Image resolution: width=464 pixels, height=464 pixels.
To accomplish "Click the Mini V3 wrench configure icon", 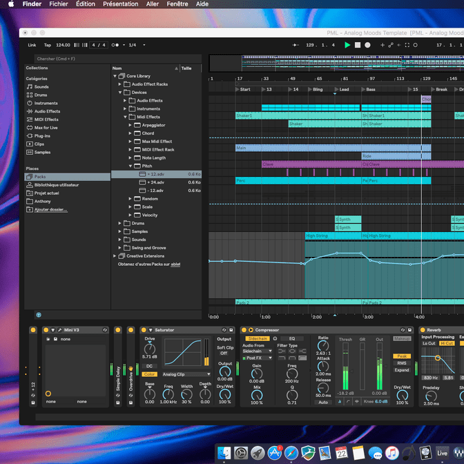I will click(x=60, y=330).
